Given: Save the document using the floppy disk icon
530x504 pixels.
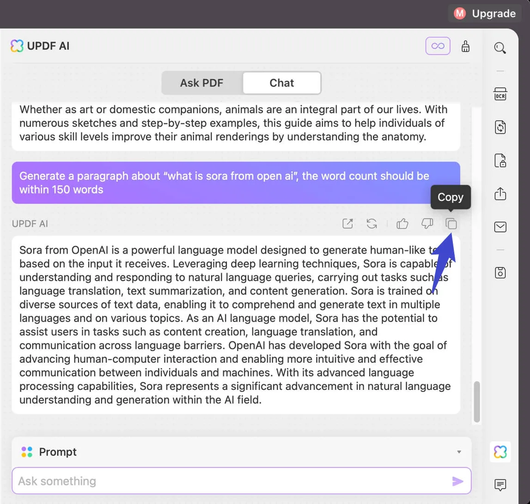Looking at the screenshot, I should (x=500, y=273).
